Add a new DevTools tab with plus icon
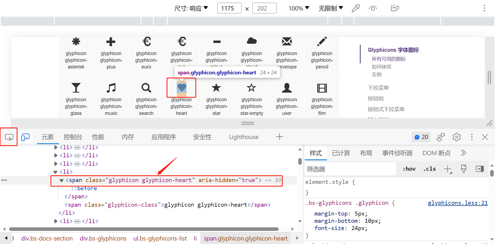The image size is (495, 244). 279,137
